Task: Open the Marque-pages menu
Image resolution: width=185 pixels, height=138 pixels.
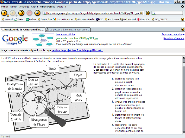Action: coord(47,6)
